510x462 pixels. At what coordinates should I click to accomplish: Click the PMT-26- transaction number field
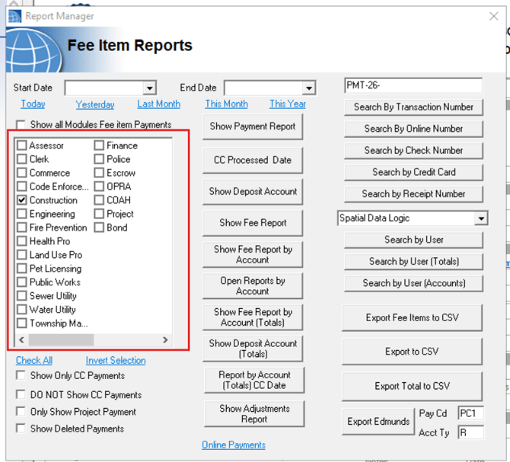(413, 85)
